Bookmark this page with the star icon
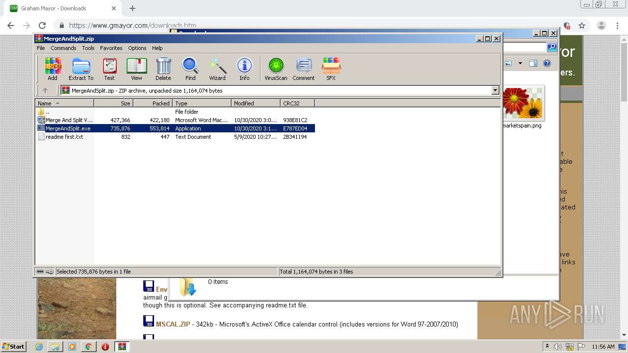Image resolution: width=628 pixels, height=353 pixels. 582,25
